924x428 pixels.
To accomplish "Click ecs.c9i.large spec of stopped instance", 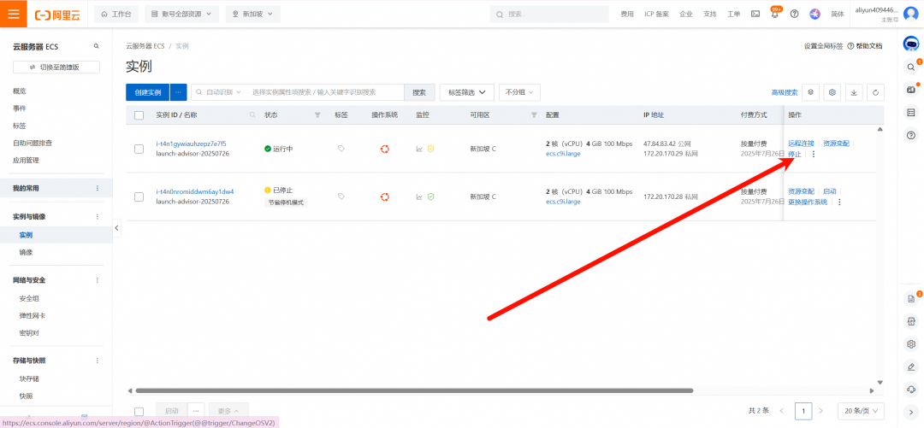I will 563,202.
